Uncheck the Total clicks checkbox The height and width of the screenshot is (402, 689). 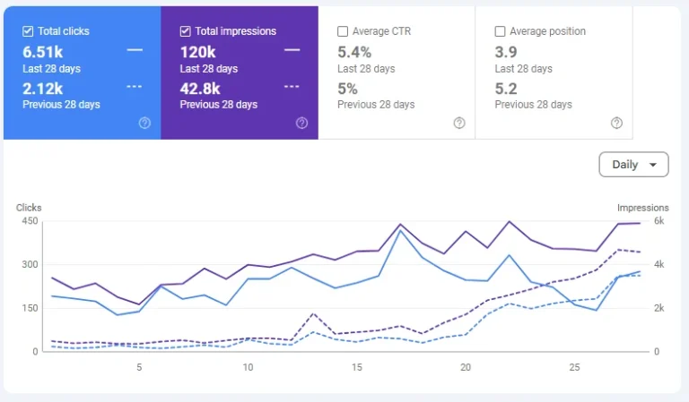pos(28,31)
